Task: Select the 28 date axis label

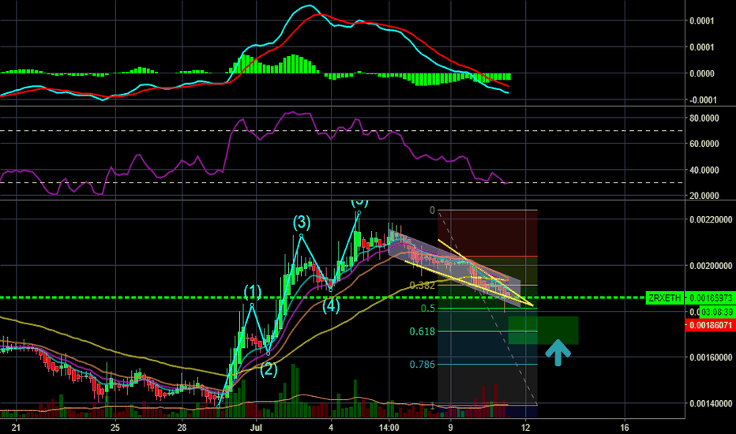Action: pyautogui.click(x=182, y=428)
